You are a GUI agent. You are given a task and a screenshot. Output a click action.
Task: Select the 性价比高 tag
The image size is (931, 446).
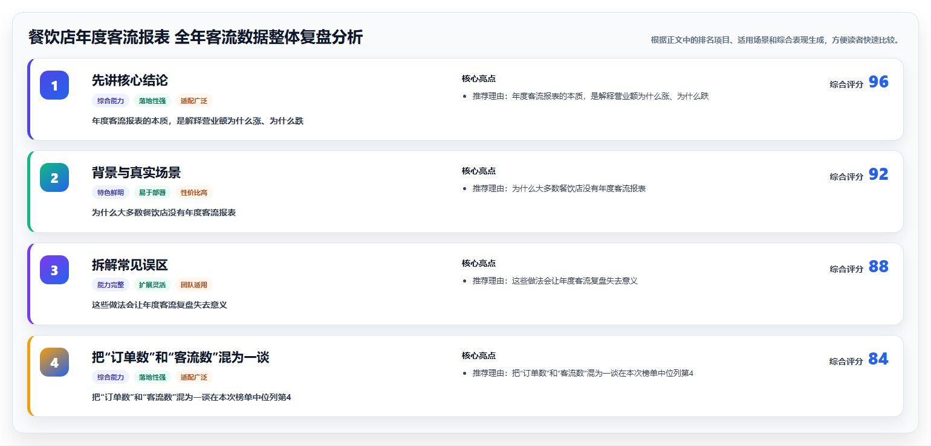point(194,193)
